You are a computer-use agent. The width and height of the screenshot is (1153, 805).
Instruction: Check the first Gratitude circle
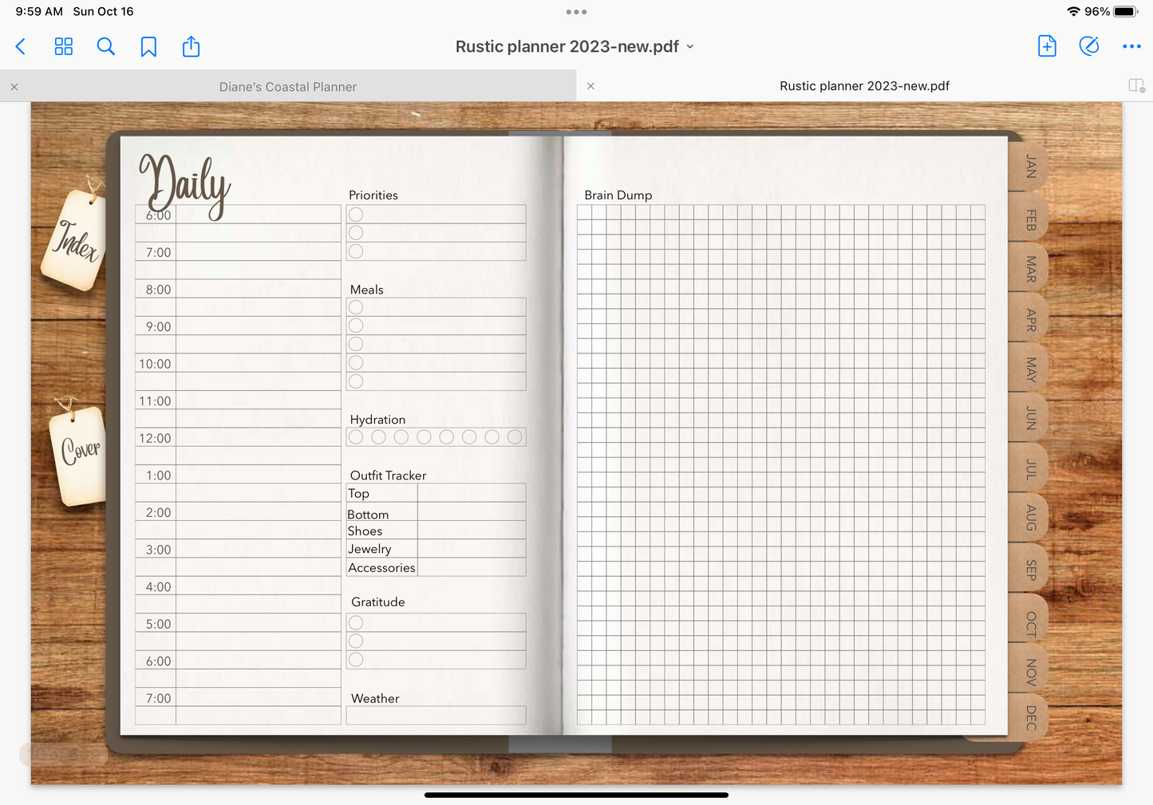click(x=356, y=622)
